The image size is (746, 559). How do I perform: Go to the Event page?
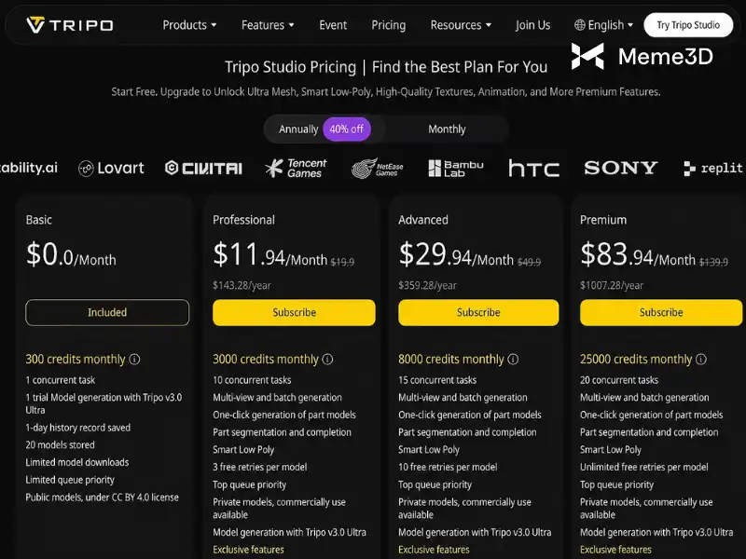pos(333,25)
